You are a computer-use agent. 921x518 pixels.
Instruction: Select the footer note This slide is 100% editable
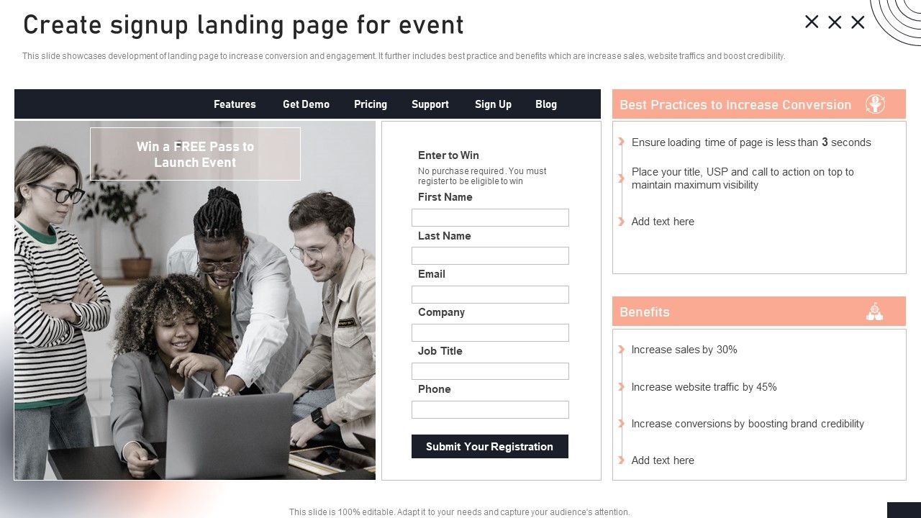point(460,512)
